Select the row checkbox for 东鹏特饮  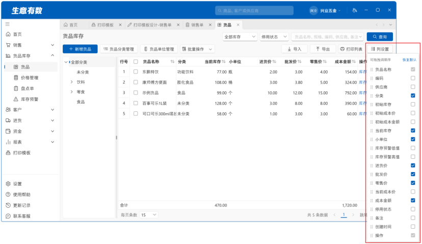[x=136, y=71]
